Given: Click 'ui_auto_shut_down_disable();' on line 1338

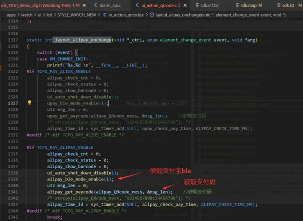Looking at the screenshot, I should coord(83,173).
